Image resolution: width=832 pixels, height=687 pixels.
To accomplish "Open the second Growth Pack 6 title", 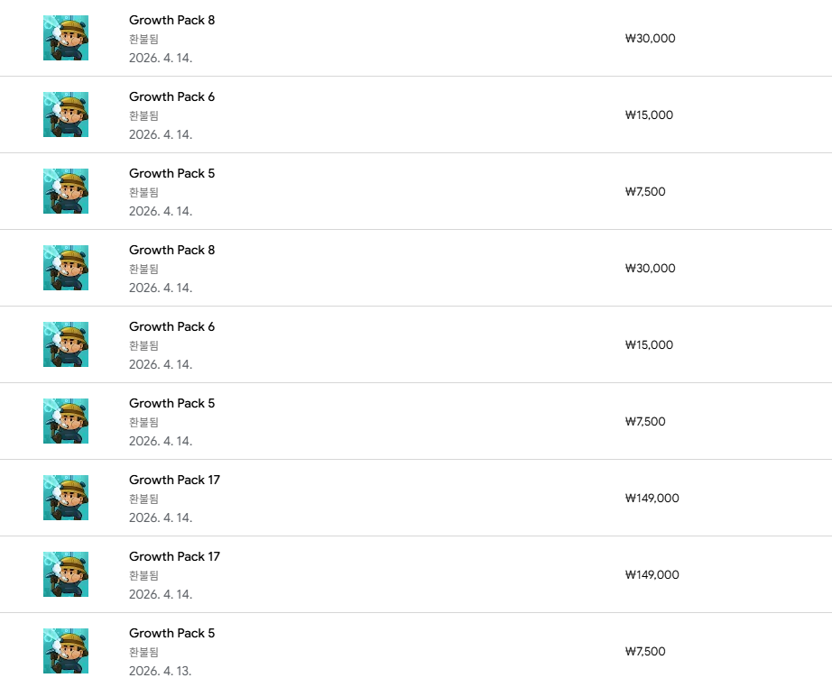I will (172, 326).
